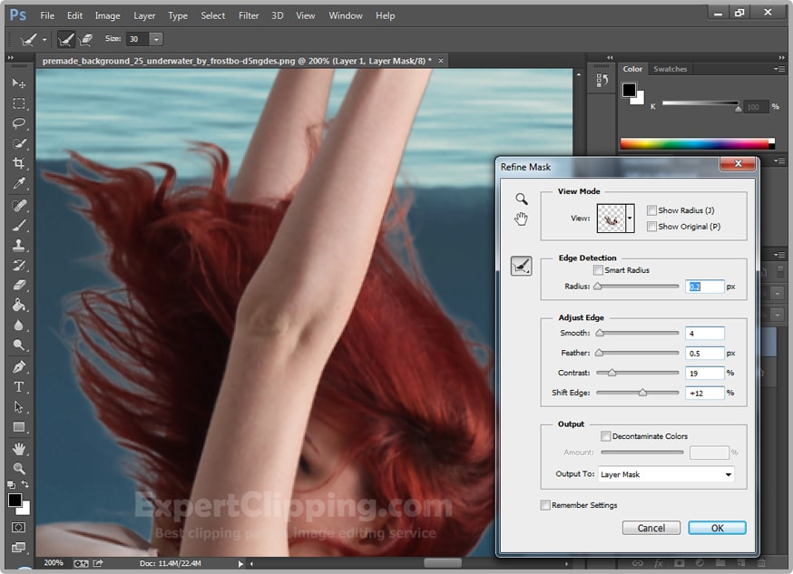Confirm refine mask with OK
Image resolution: width=793 pixels, height=574 pixels.
coord(716,527)
